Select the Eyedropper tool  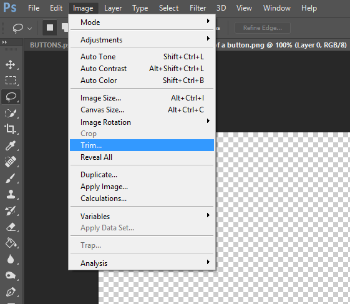pos(10,145)
